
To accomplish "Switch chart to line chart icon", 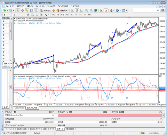I will (81, 10).
